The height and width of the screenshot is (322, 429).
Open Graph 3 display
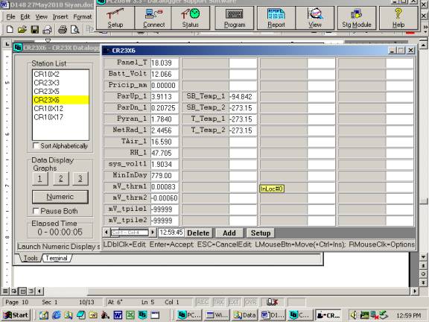pos(80,179)
